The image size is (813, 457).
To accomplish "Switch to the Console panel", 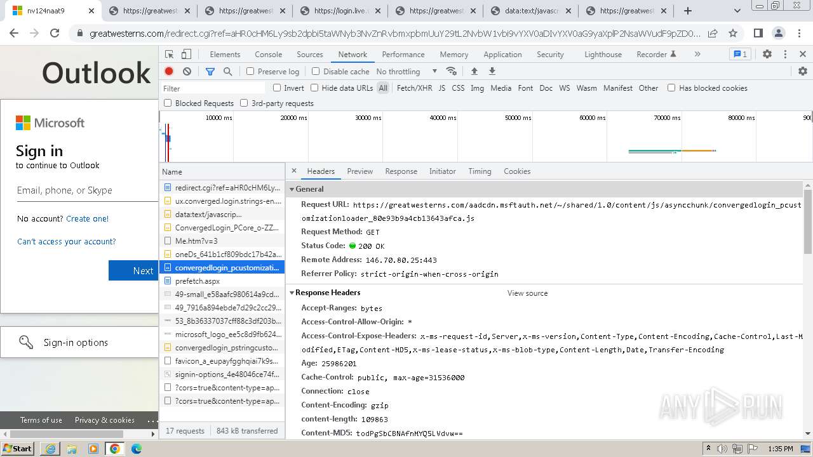I will point(268,55).
